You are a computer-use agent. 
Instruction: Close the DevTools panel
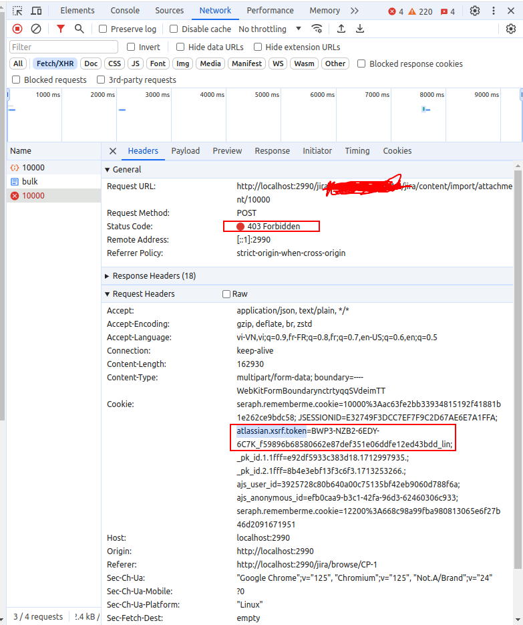[511, 11]
